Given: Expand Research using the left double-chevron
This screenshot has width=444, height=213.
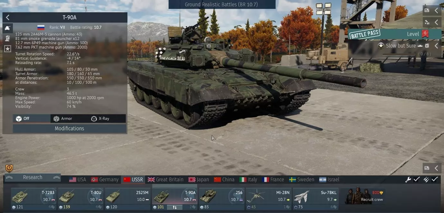Looking at the screenshot, I should tap(9, 177).
